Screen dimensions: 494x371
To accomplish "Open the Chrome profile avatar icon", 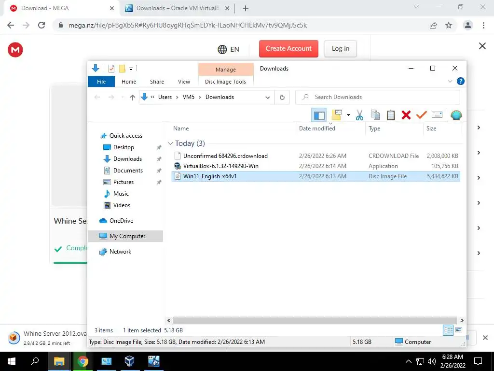I will point(468,25).
